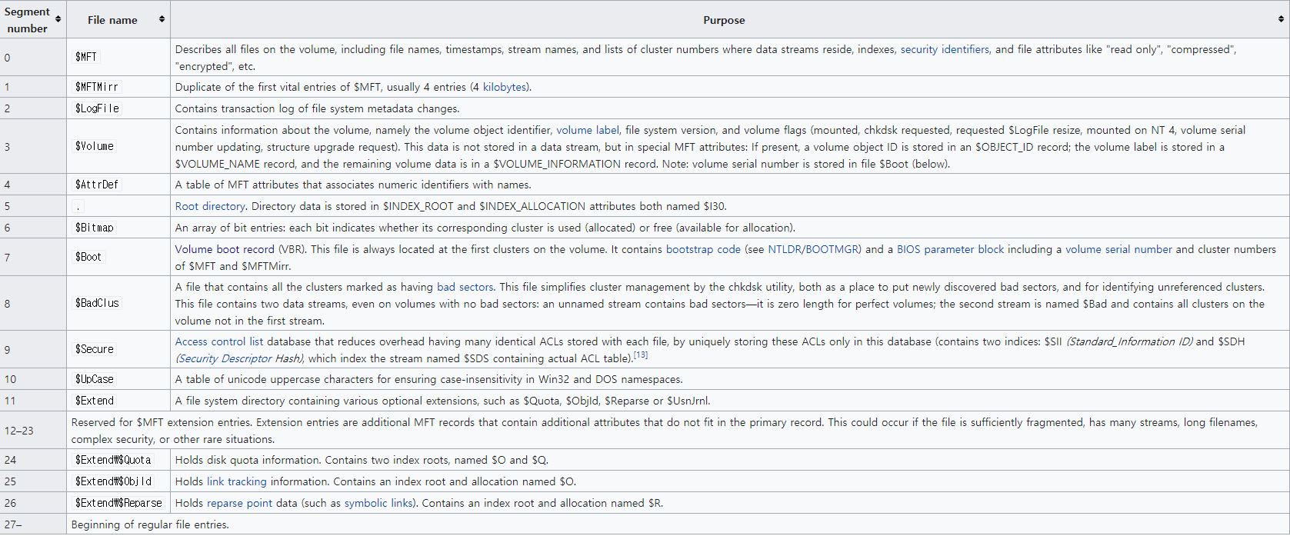
Task: Select the $UpCase file name cell
Action: 118,379
